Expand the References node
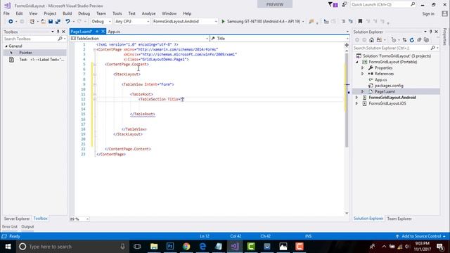The height and width of the screenshot is (253, 450). [x=363, y=74]
